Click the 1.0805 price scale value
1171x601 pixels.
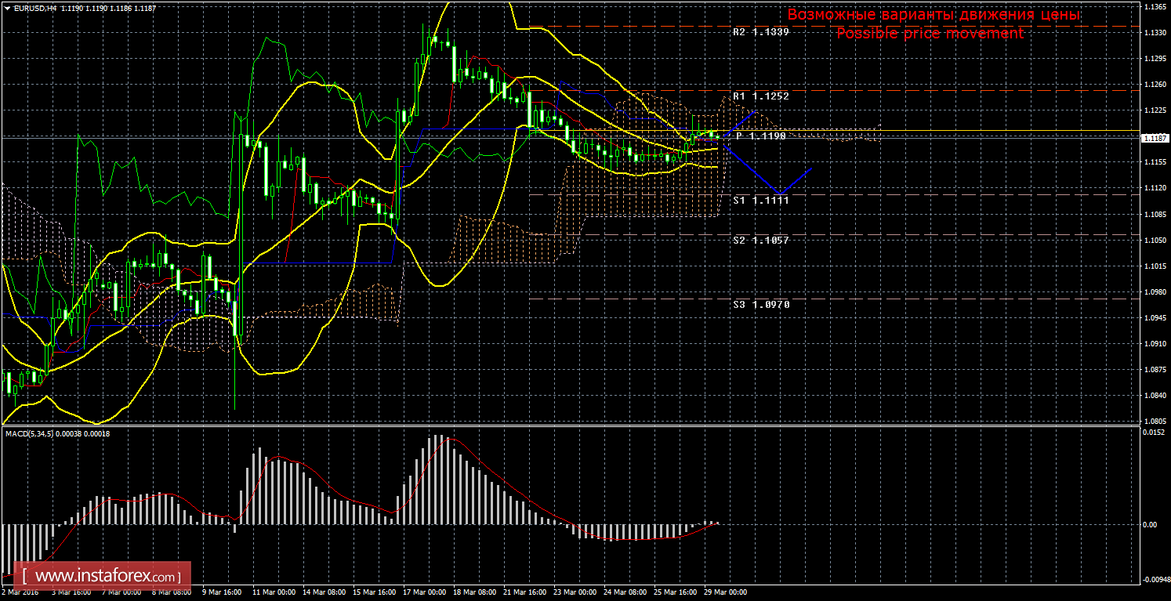[1152, 422]
